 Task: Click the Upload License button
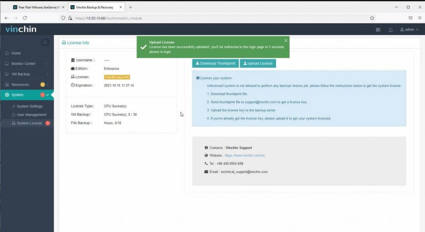(258, 63)
